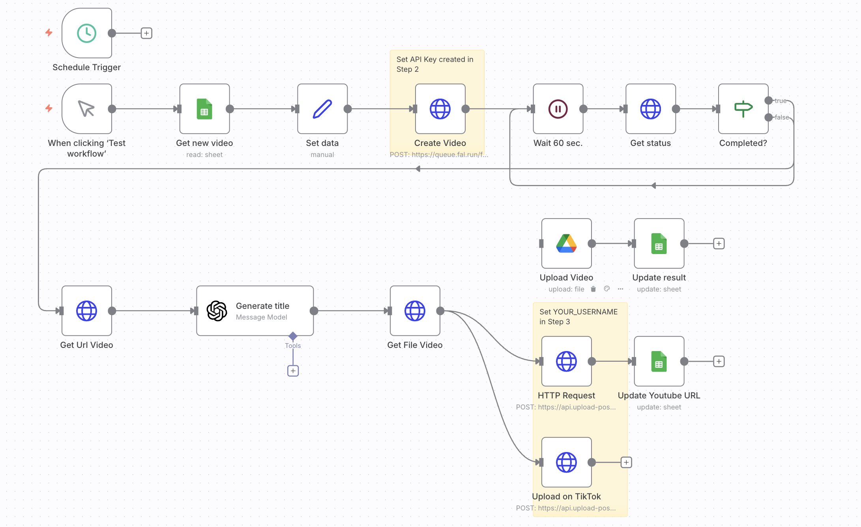Click the false output of Completed? node
Screen dimensions: 861x527
point(768,117)
